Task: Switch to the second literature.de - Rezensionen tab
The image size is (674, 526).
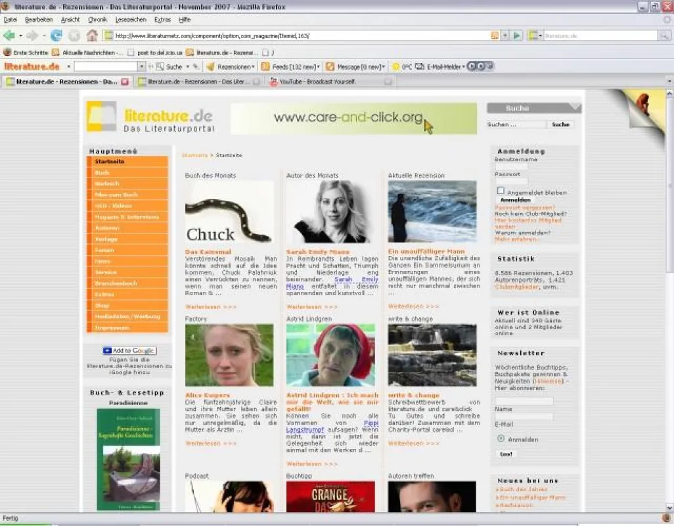Action: (x=198, y=82)
